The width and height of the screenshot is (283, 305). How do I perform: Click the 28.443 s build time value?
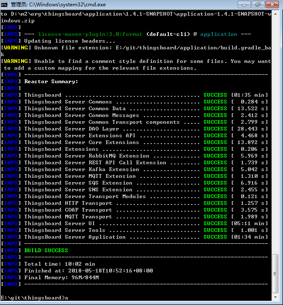click(249, 129)
